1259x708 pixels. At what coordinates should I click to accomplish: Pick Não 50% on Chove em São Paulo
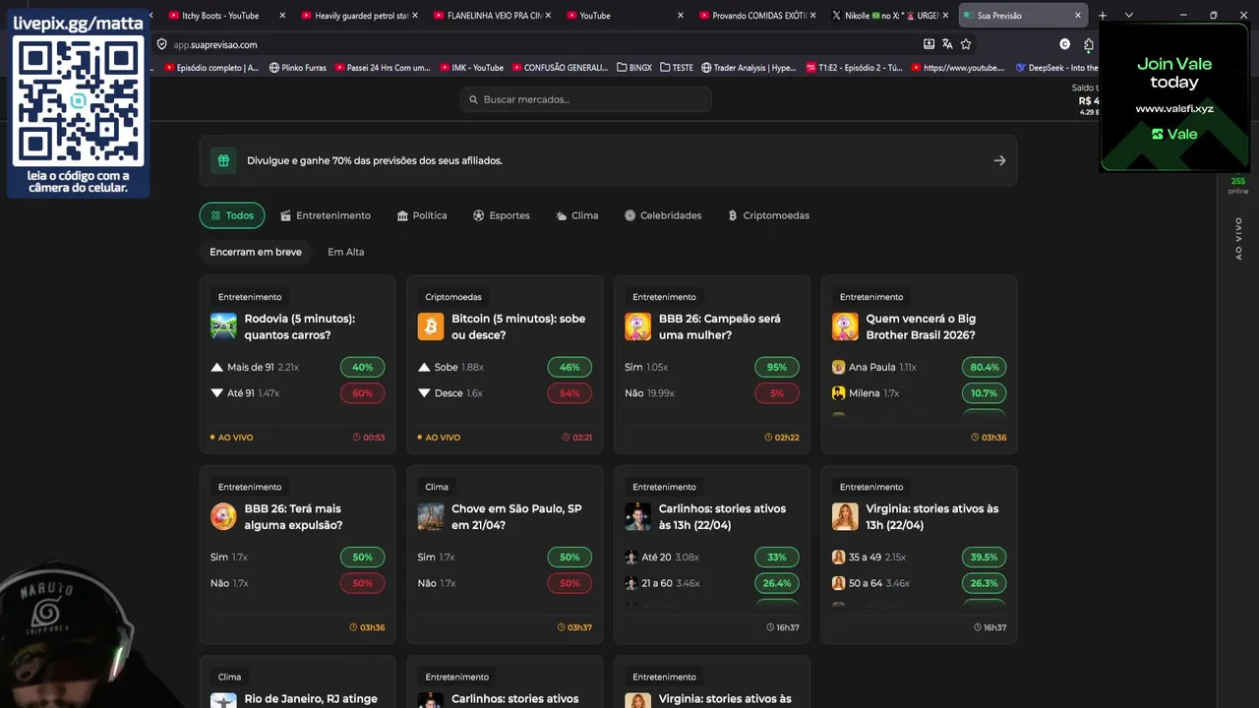[x=570, y=583]
